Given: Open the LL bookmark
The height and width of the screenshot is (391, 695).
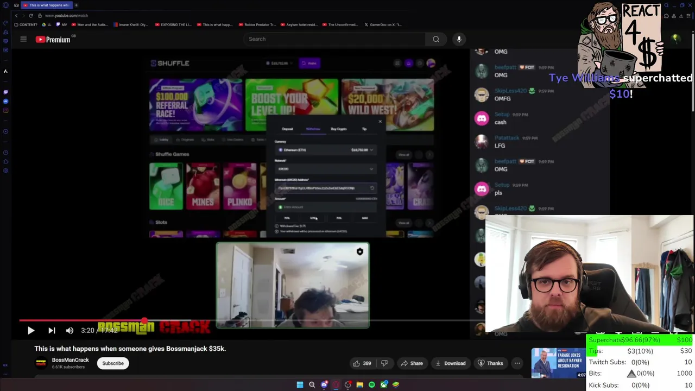Looking at the screenshot, I should (47, 24).
